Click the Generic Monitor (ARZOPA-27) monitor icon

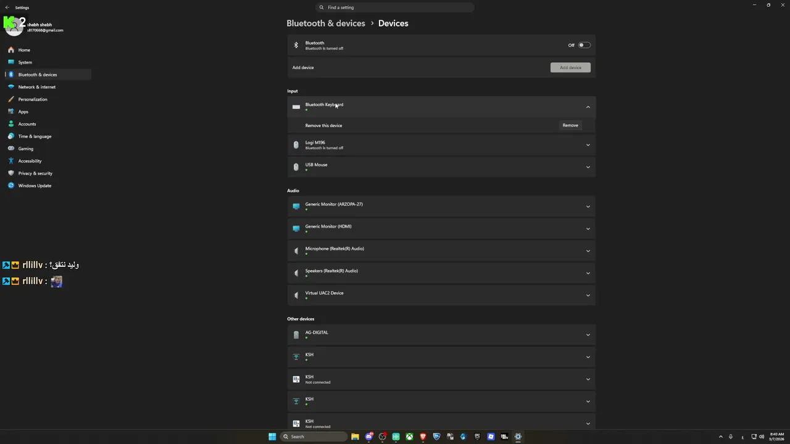(x=296, y=207)
